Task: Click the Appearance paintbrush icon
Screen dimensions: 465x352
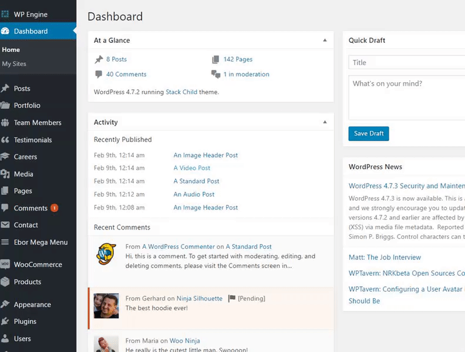Action: coord(5,304)
